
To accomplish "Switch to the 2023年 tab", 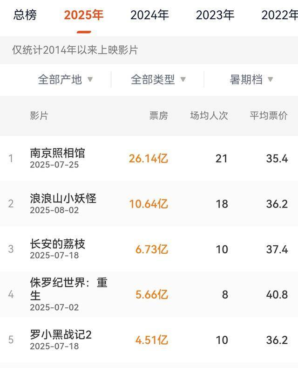I will (x=215, y=15).
